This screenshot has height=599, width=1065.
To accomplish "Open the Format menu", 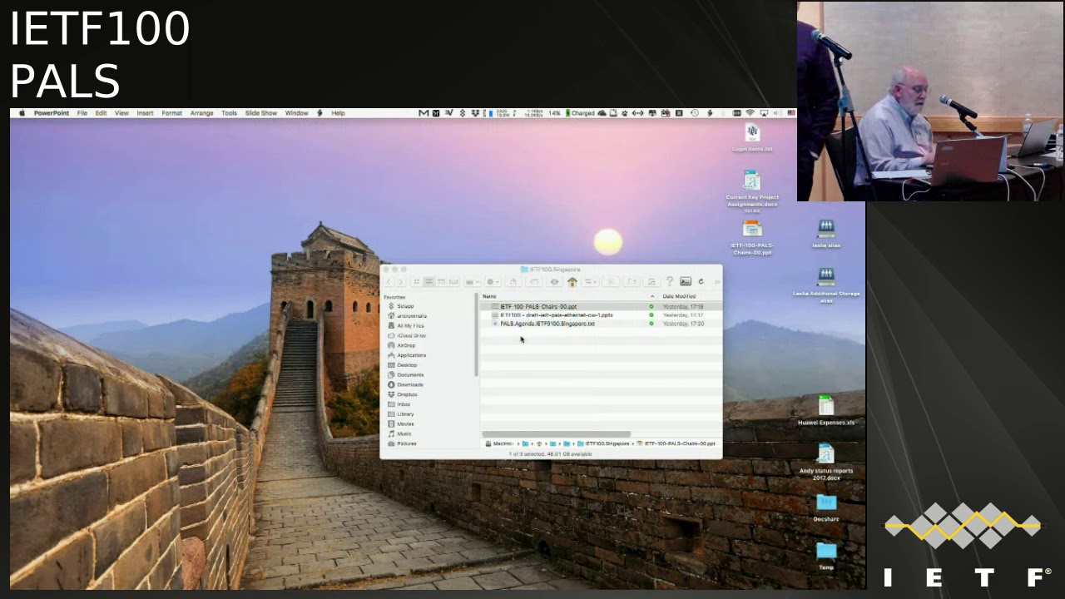I will click(172, 113).
